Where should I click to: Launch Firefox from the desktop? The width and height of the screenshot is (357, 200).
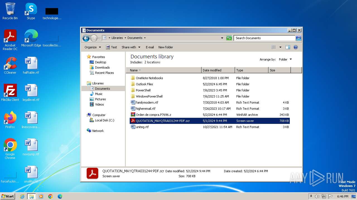point(10,120)
